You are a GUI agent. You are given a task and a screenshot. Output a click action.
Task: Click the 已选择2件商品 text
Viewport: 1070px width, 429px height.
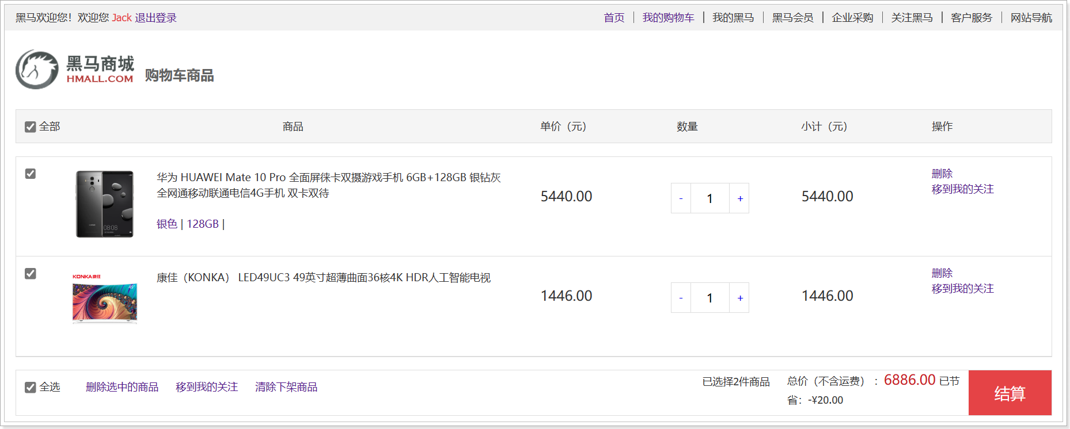(x=736, y=382)
